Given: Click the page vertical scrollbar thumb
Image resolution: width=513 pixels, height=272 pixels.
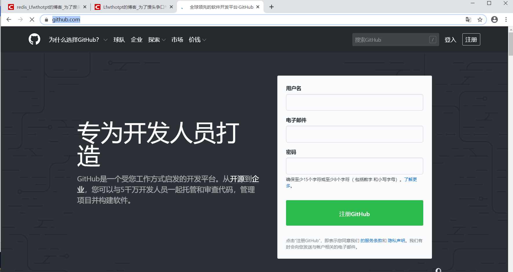Looking at the screenshot, I should click(x=511, y=44).
